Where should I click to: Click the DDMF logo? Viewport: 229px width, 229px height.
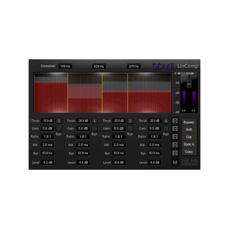pos(163,66)
